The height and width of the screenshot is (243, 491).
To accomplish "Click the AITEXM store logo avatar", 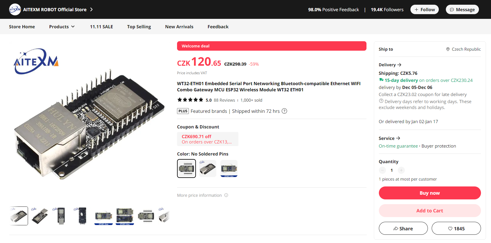I will [15, 9].
